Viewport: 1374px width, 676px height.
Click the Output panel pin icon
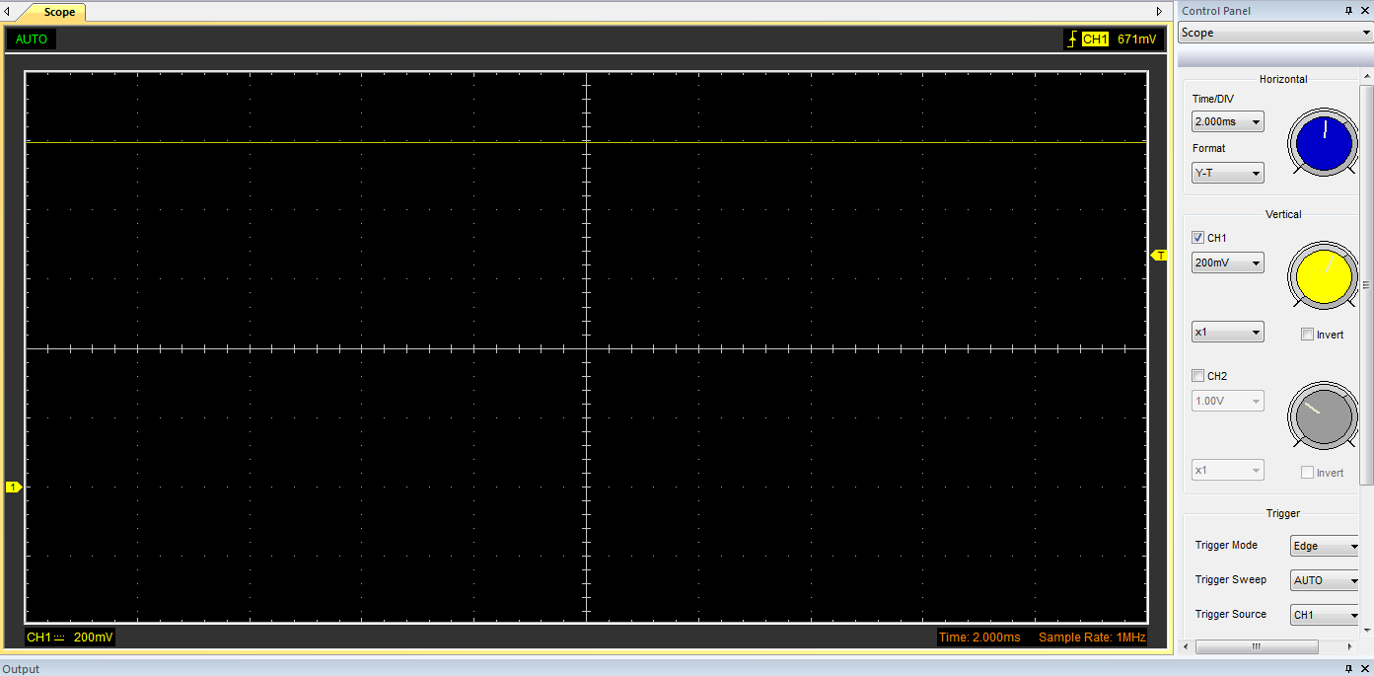(x=1349, y=668)
